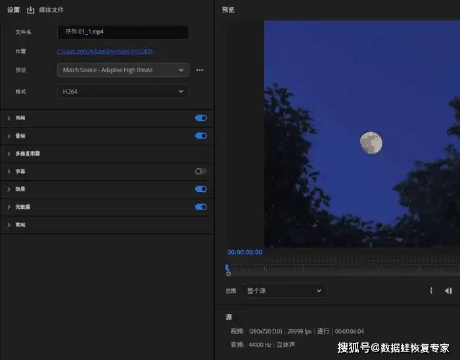
Task: Disable the 视频 (Video) export toggle
Action: pos(201,118)
